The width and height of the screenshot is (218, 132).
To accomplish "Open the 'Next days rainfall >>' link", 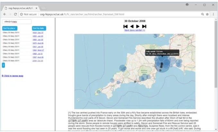I will pyautogui.click(x=135, y=30).
